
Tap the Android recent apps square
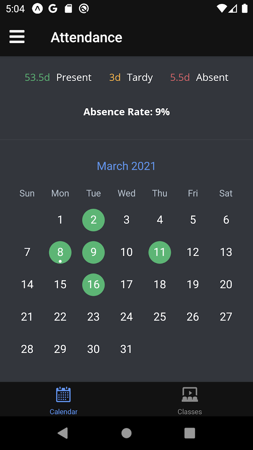click(x=190, y=433)
